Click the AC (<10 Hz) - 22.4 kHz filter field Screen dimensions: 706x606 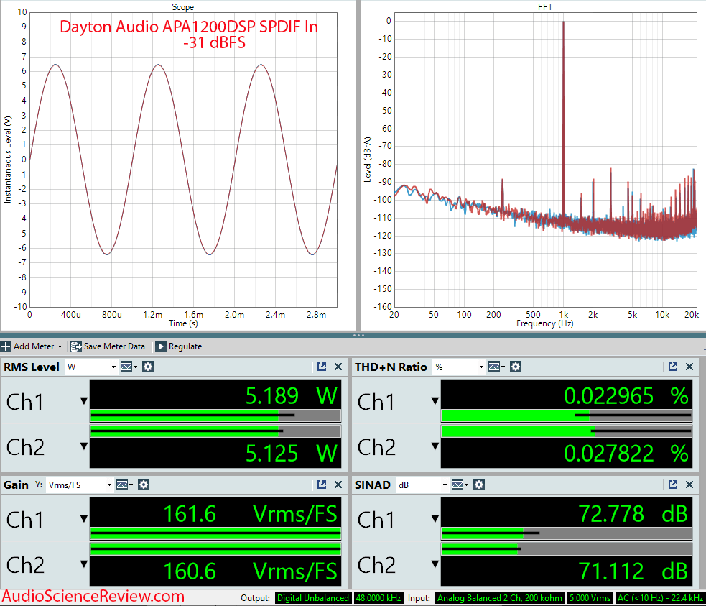[660, 598]
